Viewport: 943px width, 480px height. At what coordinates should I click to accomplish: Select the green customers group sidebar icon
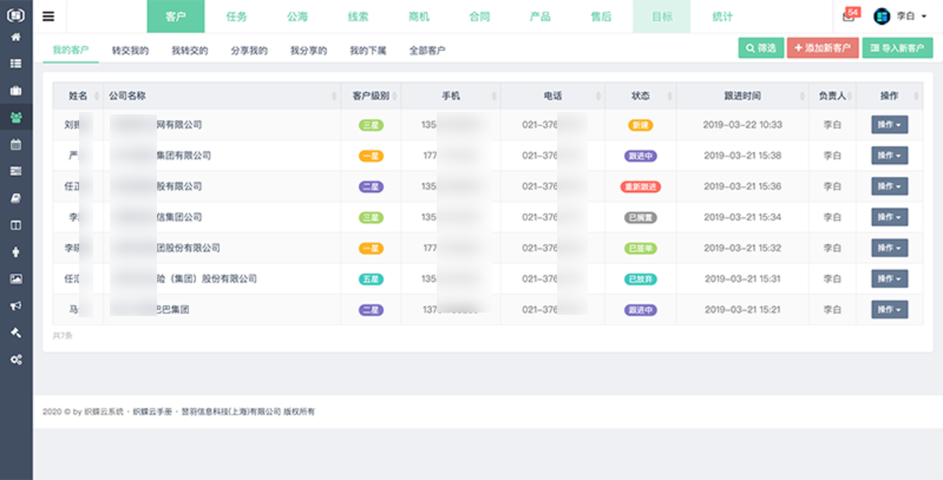tap(16, 117)
